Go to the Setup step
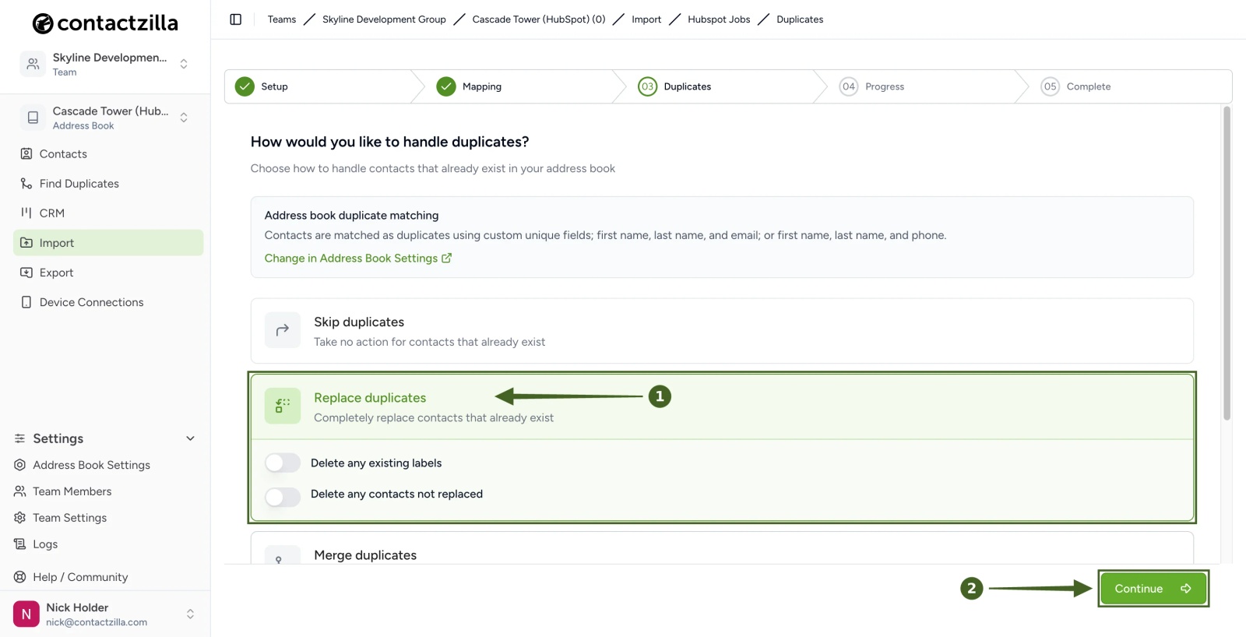This screenshot has width=1246, height=637. click(x=262, y=86)
